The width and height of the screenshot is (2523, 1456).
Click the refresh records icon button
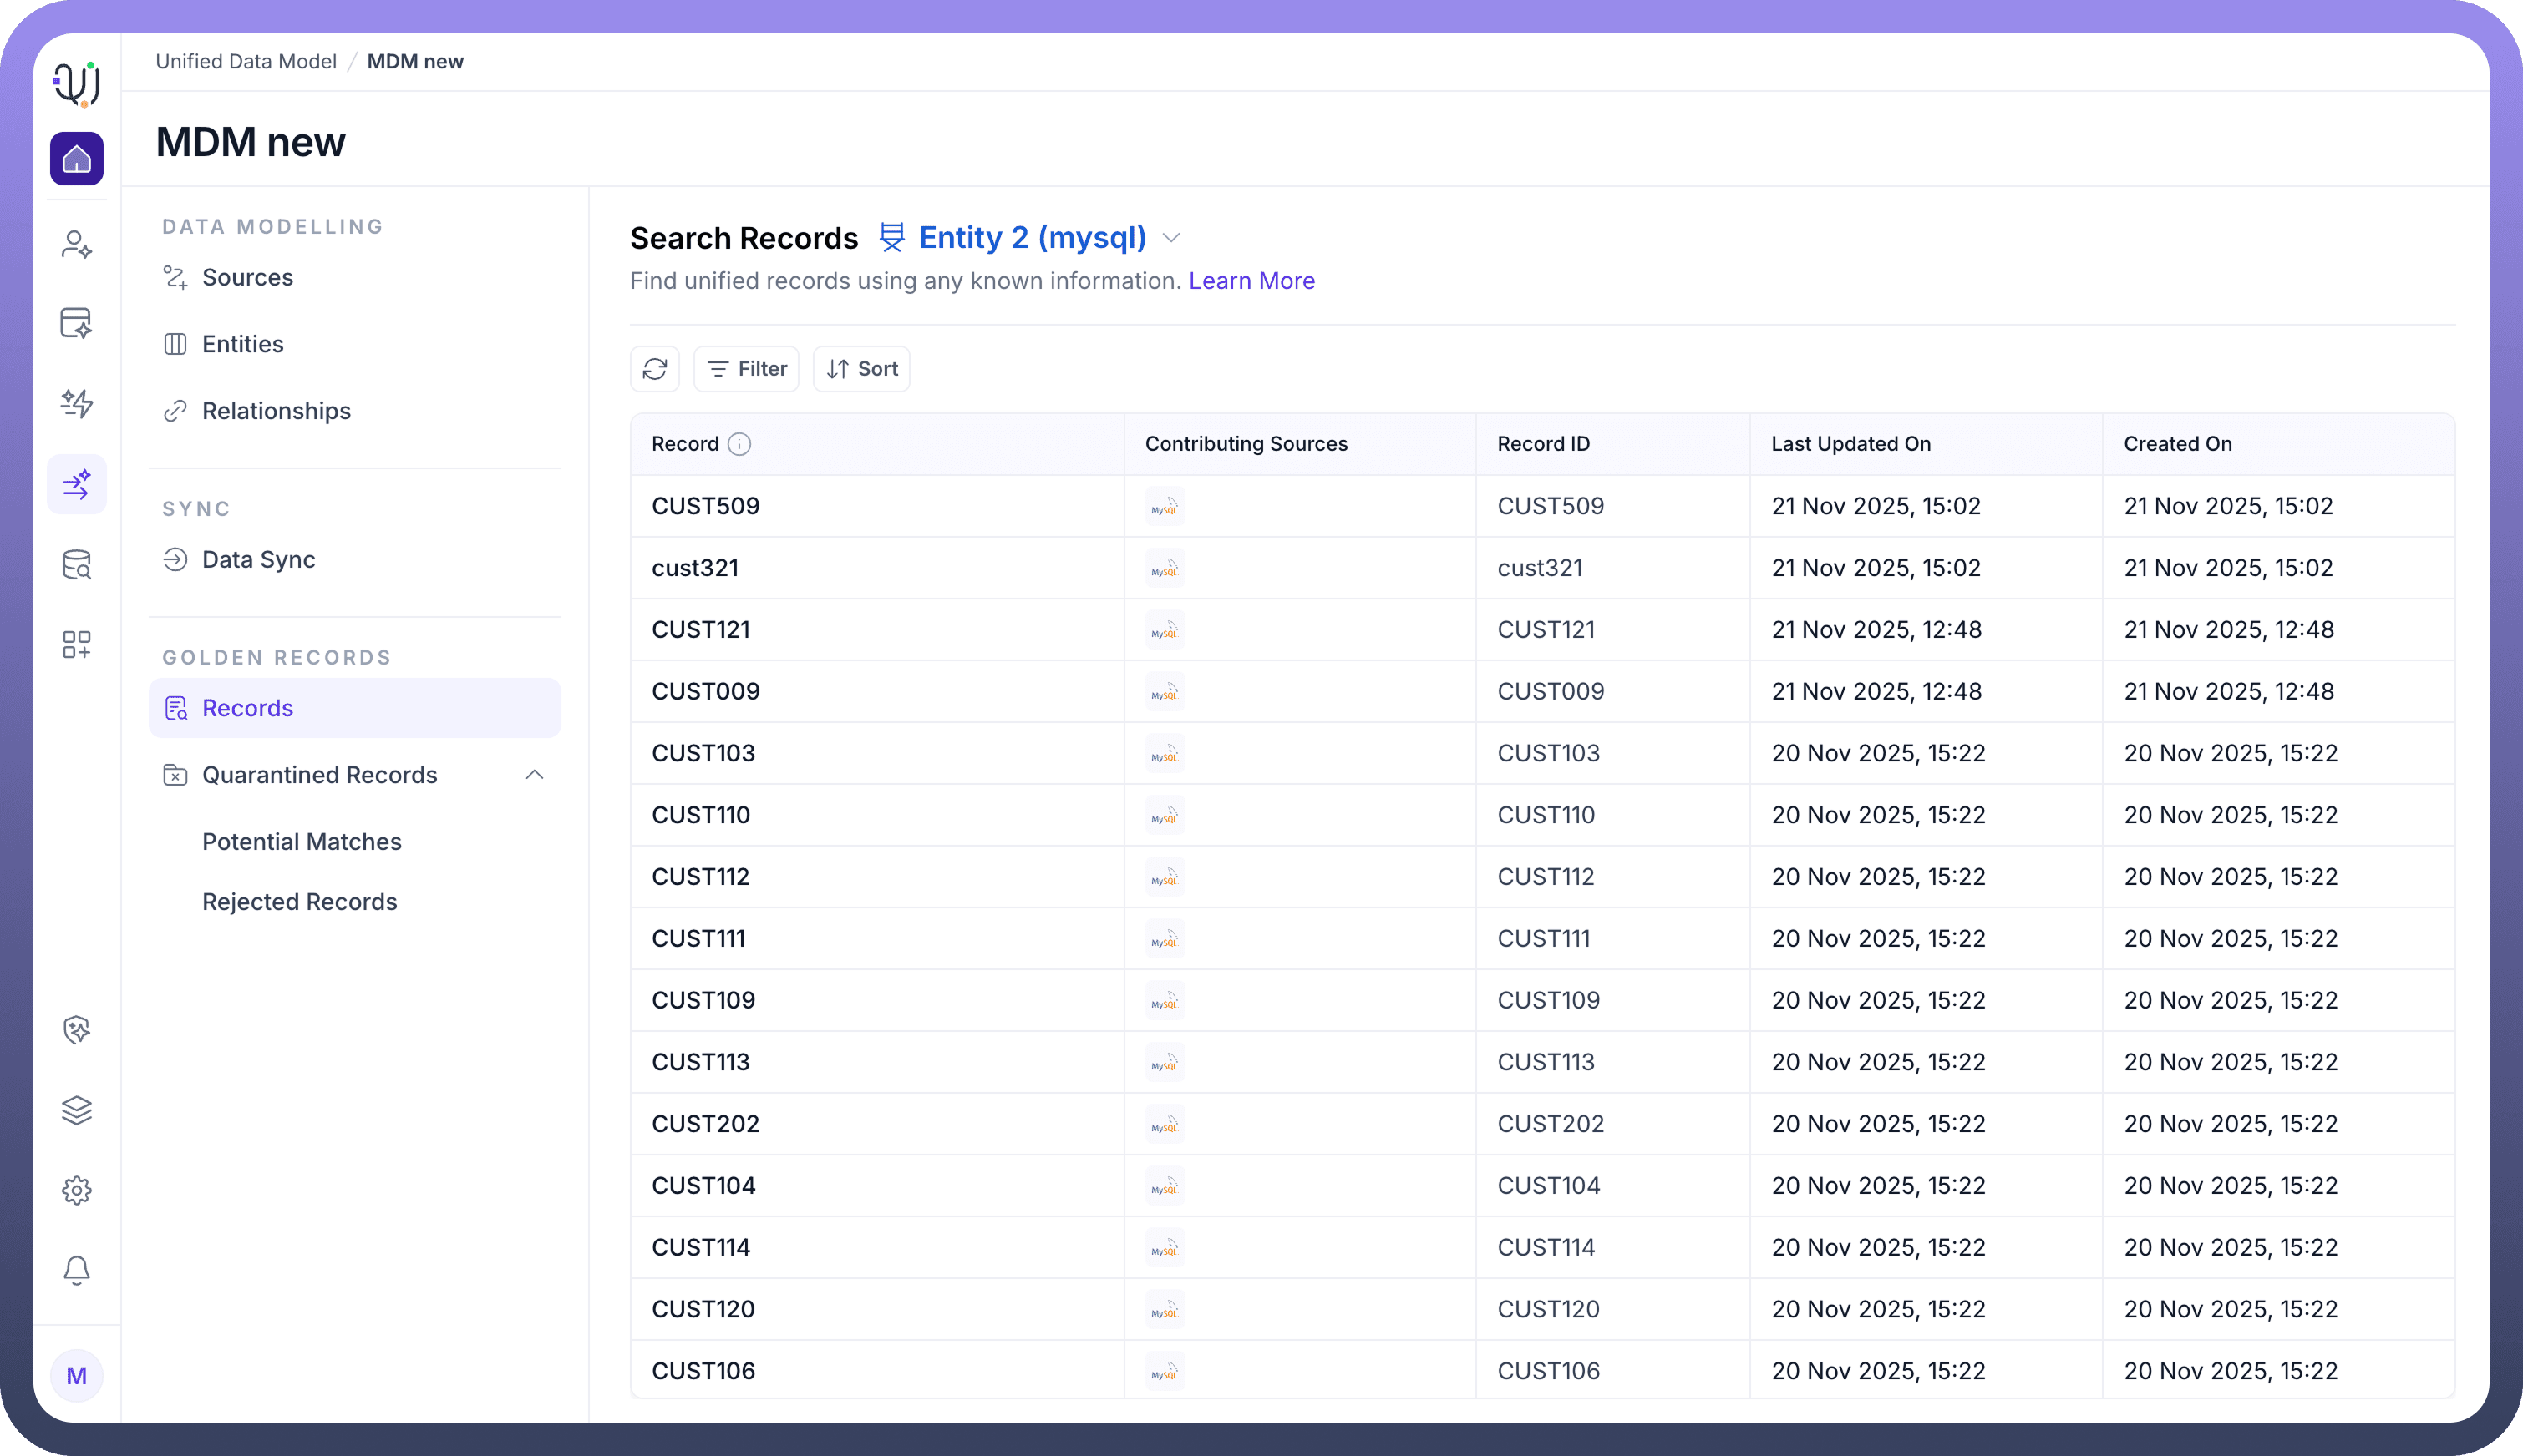[x=654, y=369]
